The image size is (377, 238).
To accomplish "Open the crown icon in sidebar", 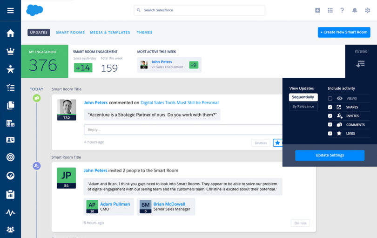I will coord(10,51).
